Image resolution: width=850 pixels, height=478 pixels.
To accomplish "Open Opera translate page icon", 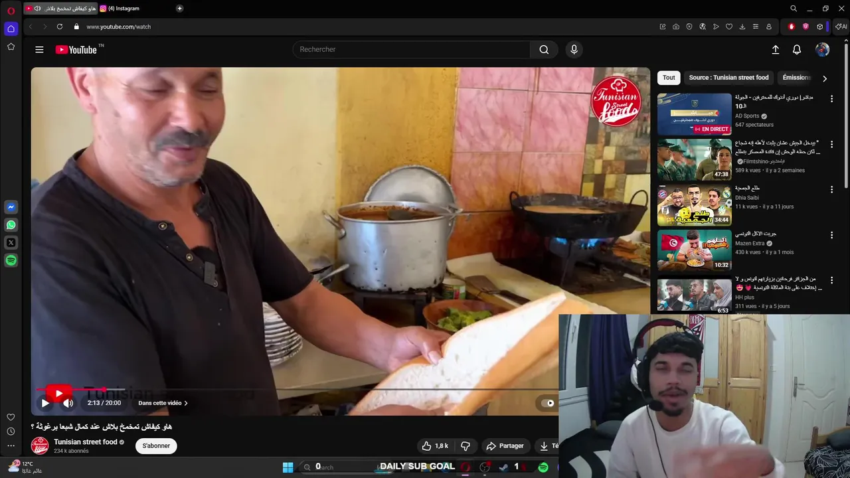I will pos(703,27).
